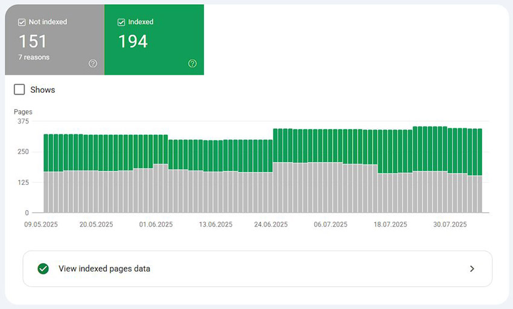Click green checkmark icon beside View indexed pages
This screenshot has height=309, width=513.
(43, 269)
